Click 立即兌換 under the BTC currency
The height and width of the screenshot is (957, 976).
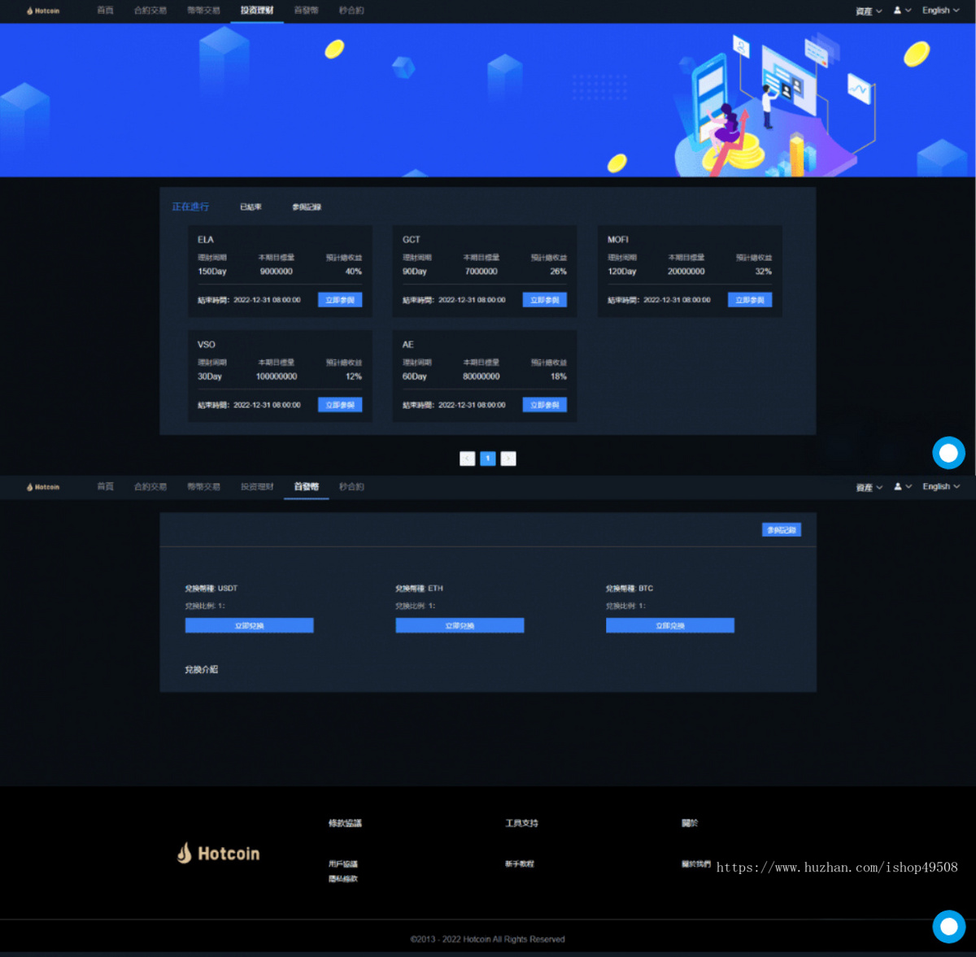[670, 625]
